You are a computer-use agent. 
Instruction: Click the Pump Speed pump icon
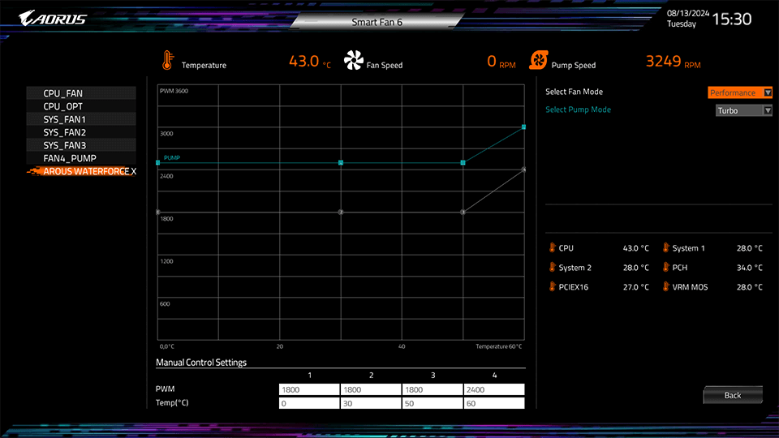click(537, 61)
